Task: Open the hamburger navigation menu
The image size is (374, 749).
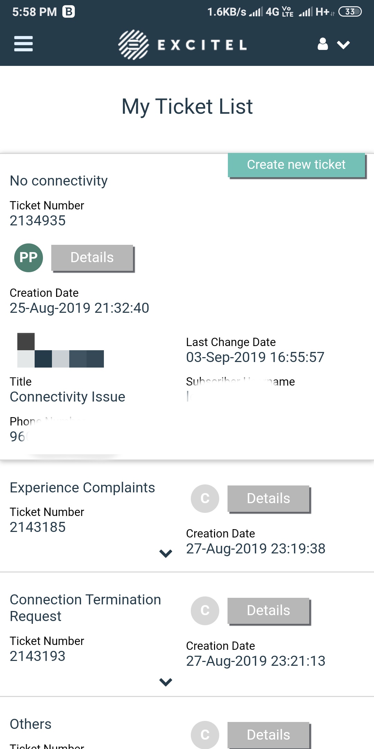Action: click(23, 44)
